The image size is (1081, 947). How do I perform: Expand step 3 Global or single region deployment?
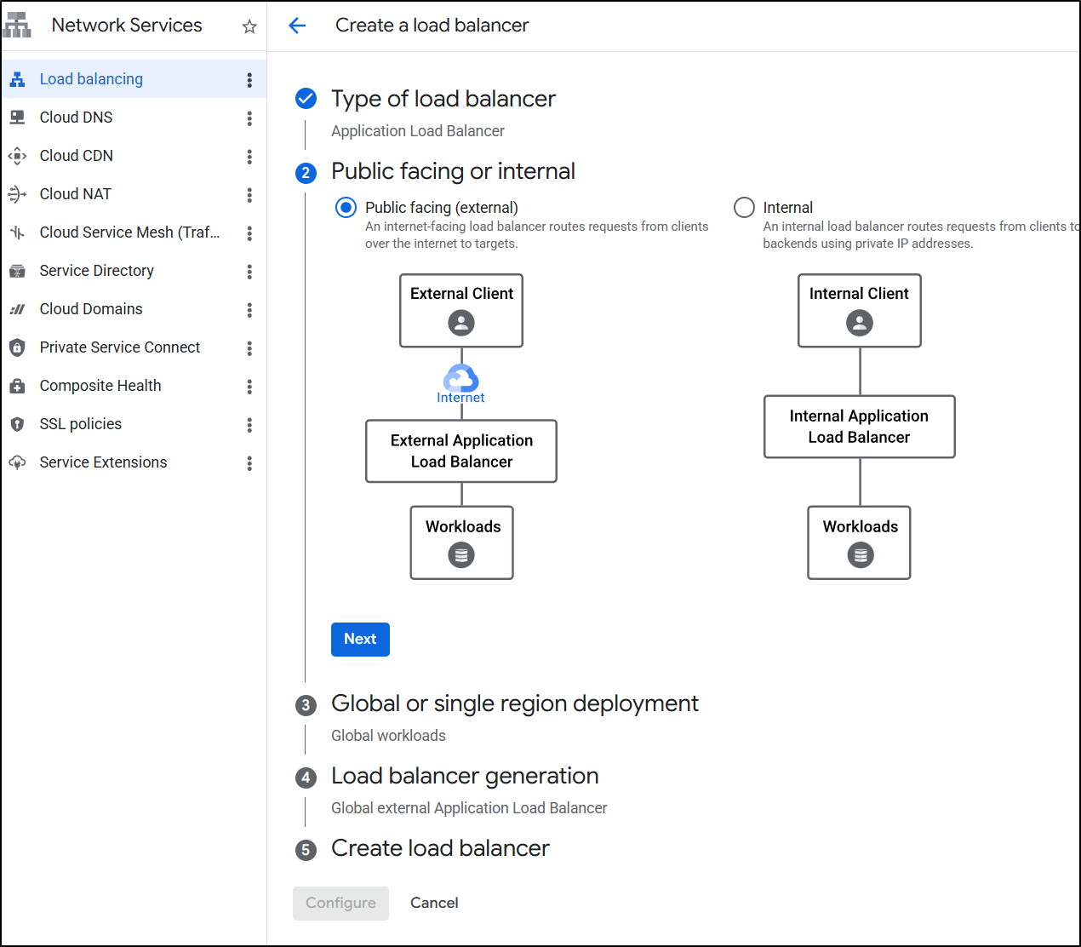(x=514, y=703)
